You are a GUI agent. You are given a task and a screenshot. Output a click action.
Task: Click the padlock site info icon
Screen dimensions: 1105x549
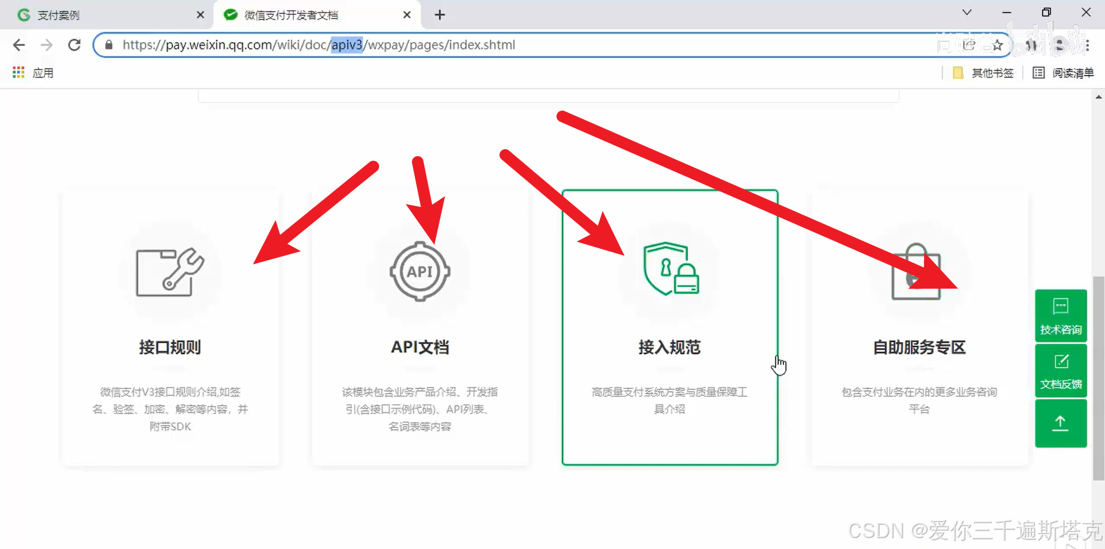109,45
